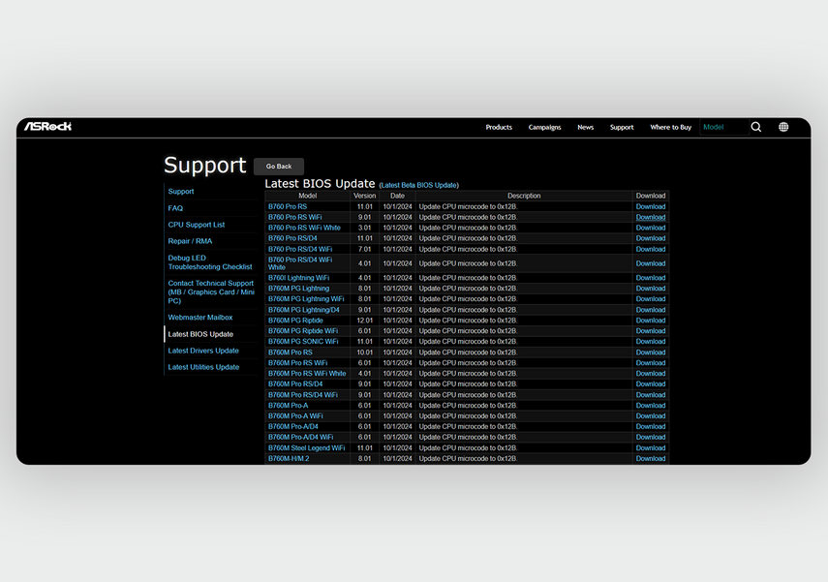The width and height of the screenshot is (828, 582).
Task: Open Repair / RMA sidebar link
Action: click(190, 241)
